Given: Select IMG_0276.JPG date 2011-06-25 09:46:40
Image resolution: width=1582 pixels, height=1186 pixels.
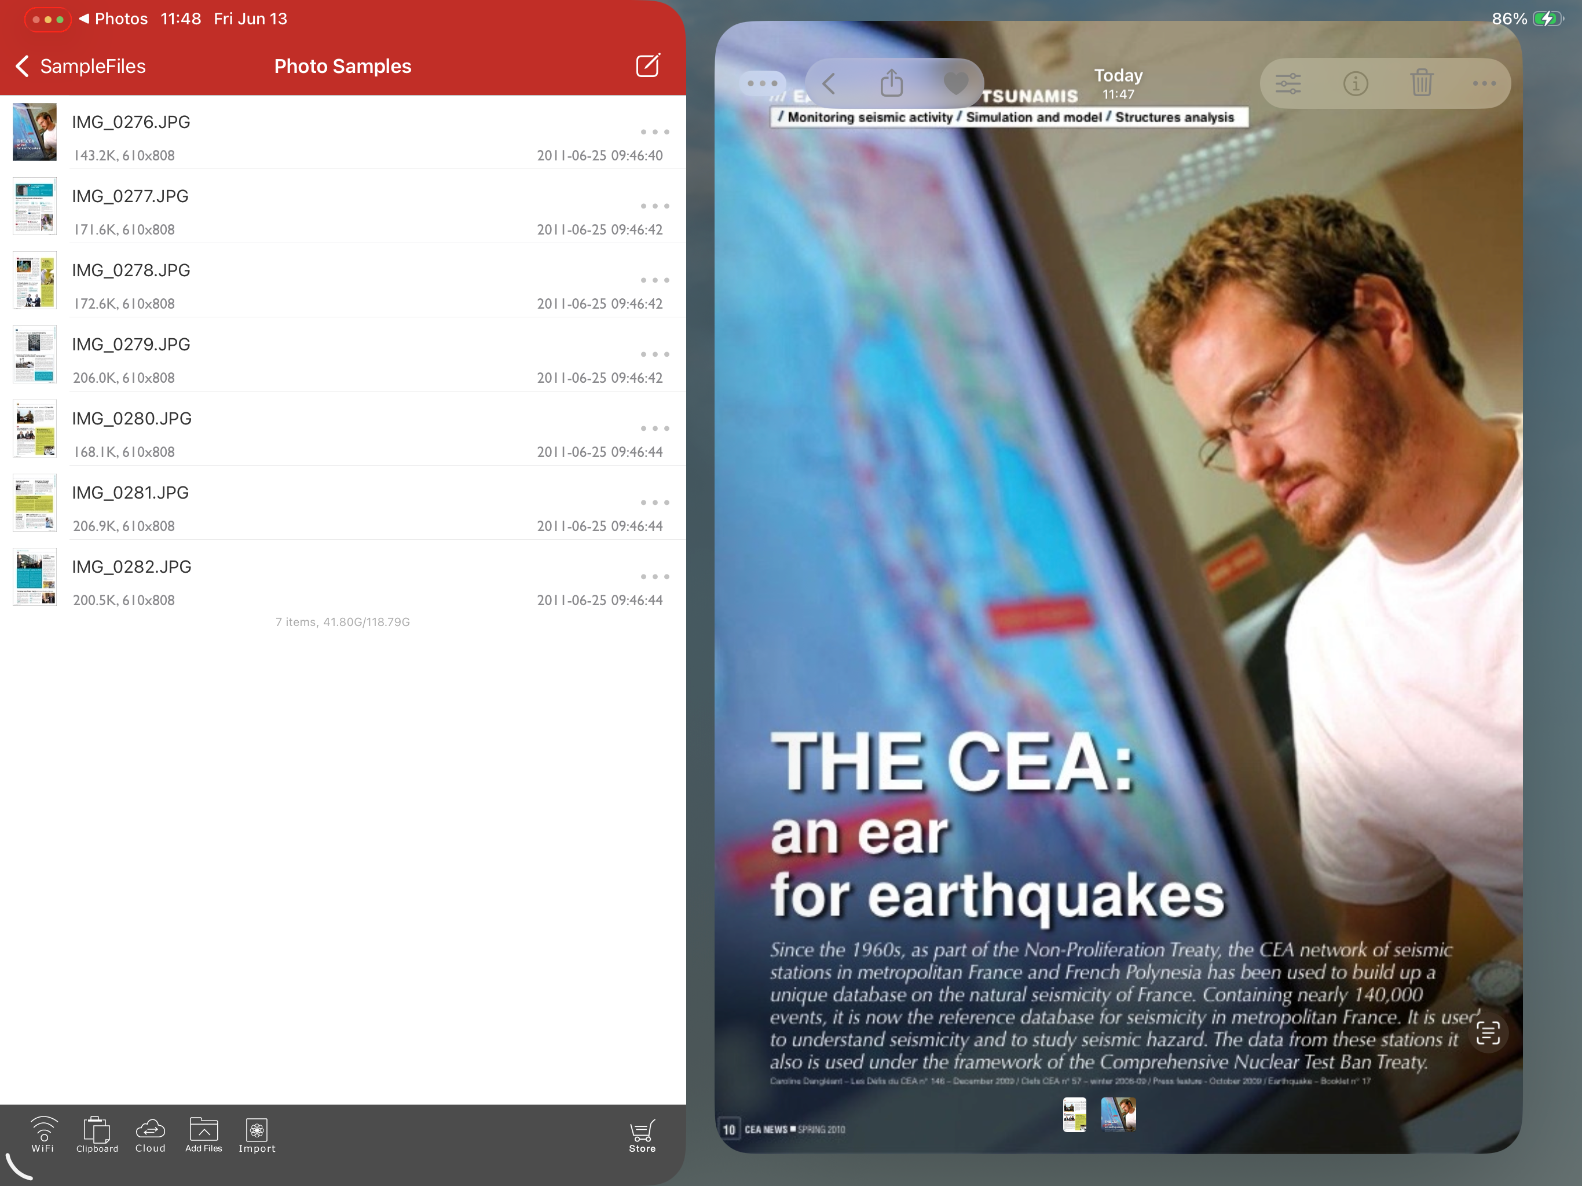Looking at the screenshot, I should pyautogui.click(x=600, y=156).
